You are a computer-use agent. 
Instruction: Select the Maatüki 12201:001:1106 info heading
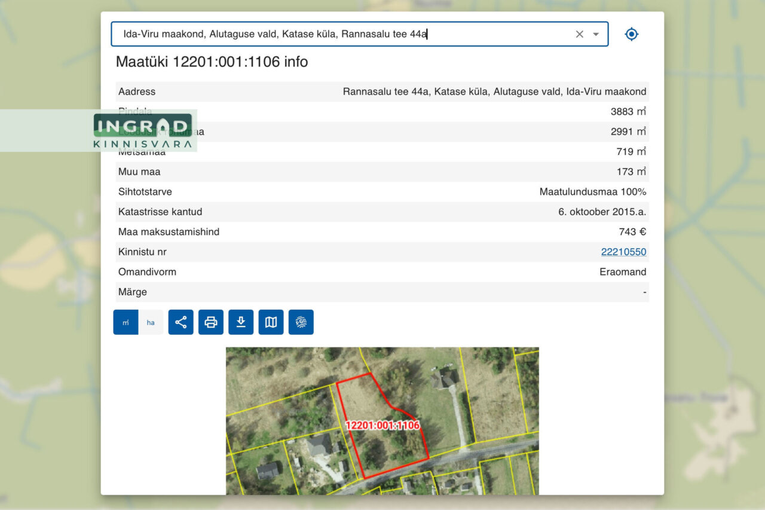pyautogui.click(x=212, y=62)
